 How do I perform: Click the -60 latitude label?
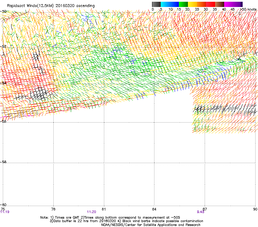tap(3, 205)
